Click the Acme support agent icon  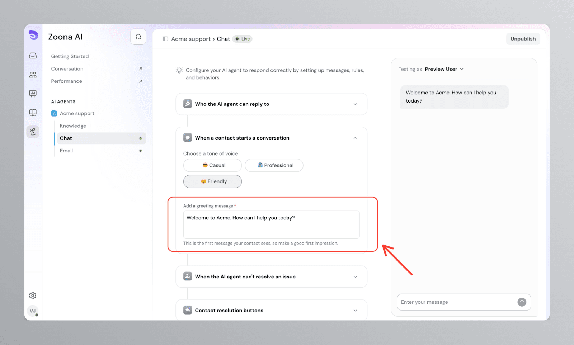54,113
